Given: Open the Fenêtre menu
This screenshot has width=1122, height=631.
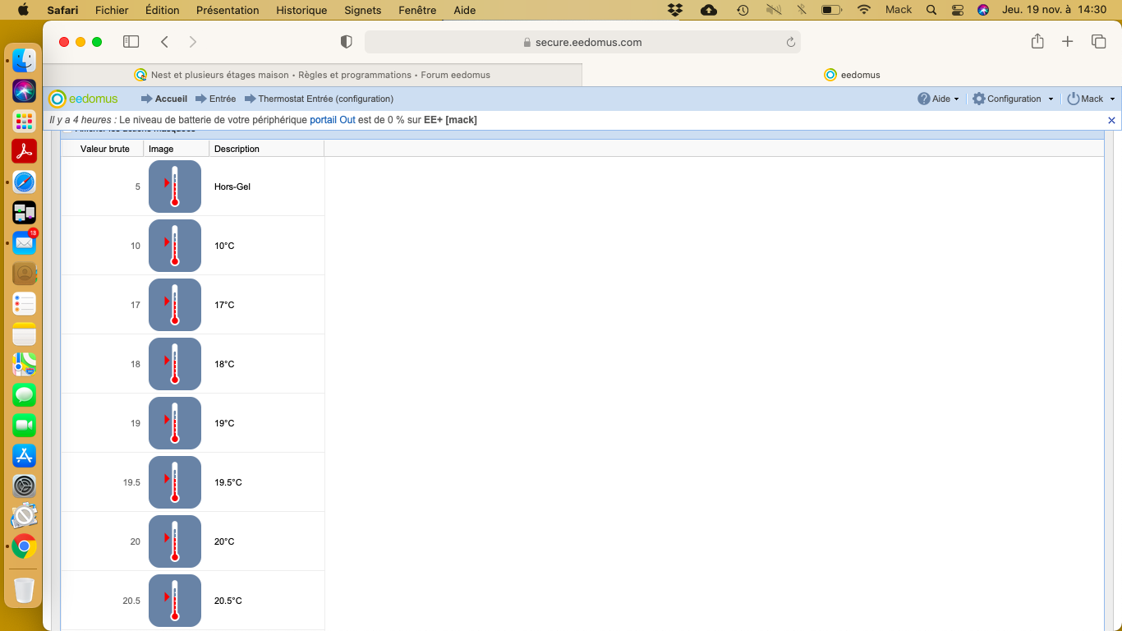Looking at the screenshot, I should coord(416,10).
